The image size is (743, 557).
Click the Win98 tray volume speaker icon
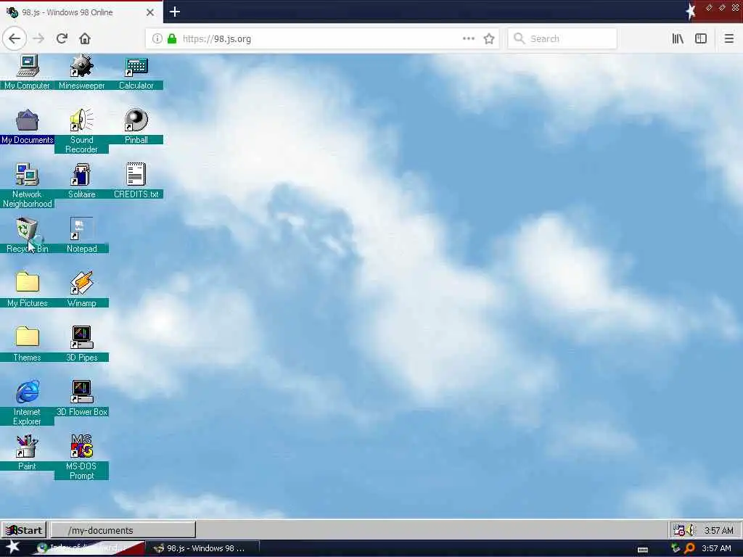(x=691, y=530)
